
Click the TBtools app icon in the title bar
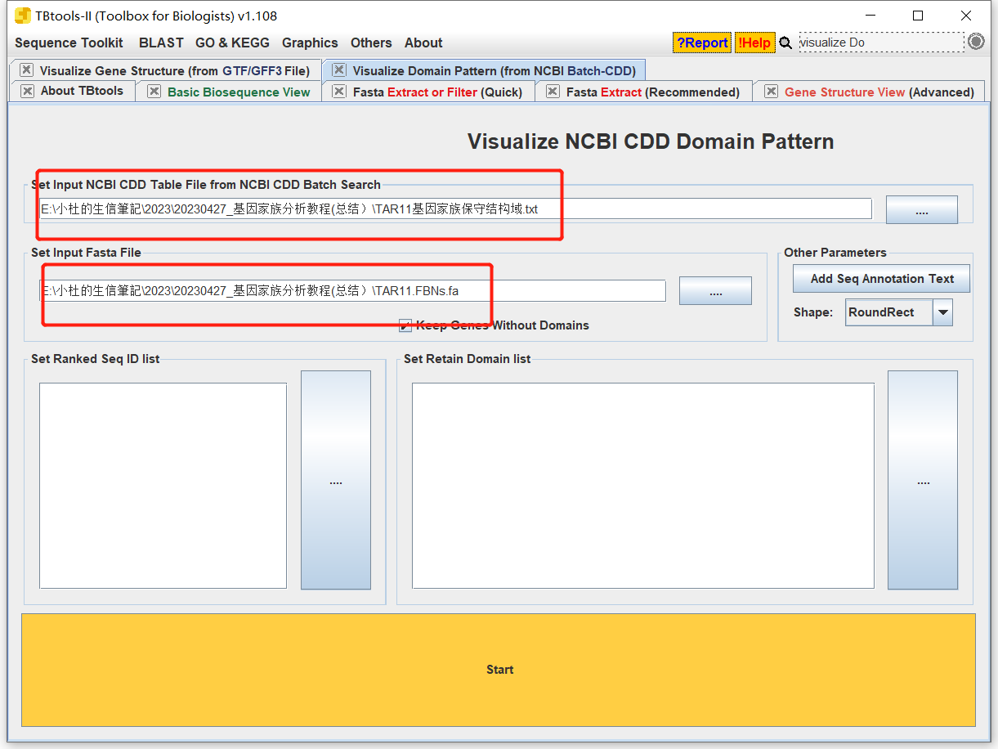[x=22, y=16]
